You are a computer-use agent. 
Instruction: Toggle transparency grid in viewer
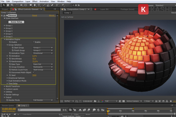123,101
